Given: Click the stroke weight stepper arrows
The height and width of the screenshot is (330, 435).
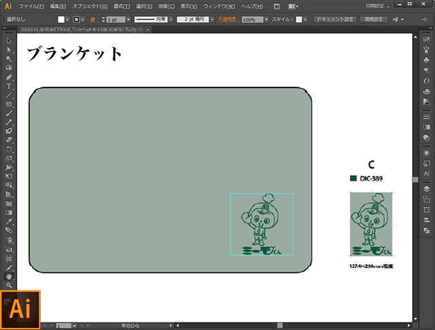Looking at the screenshot, I should click(x=103, y=20).
